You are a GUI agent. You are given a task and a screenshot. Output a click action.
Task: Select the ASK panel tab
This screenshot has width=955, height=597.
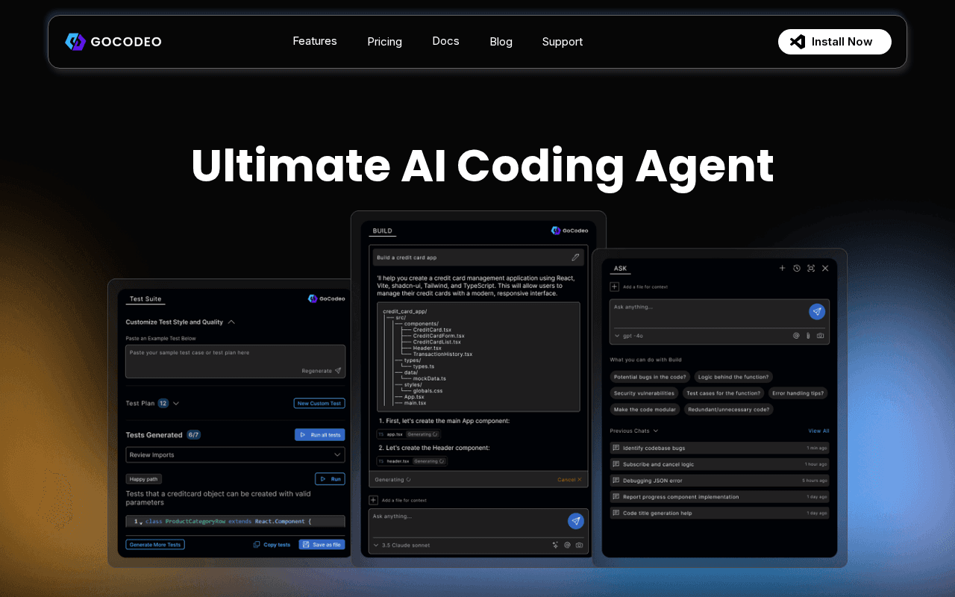620,269
